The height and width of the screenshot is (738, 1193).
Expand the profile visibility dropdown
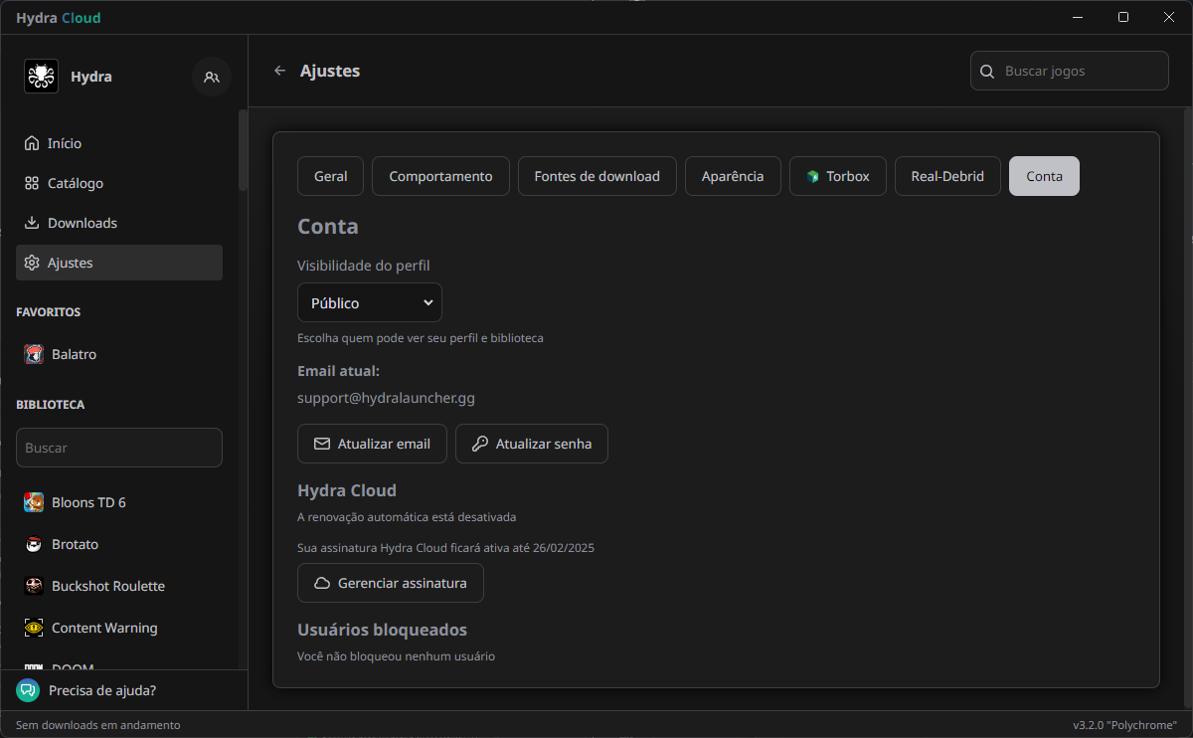click(x=369, y=302)
